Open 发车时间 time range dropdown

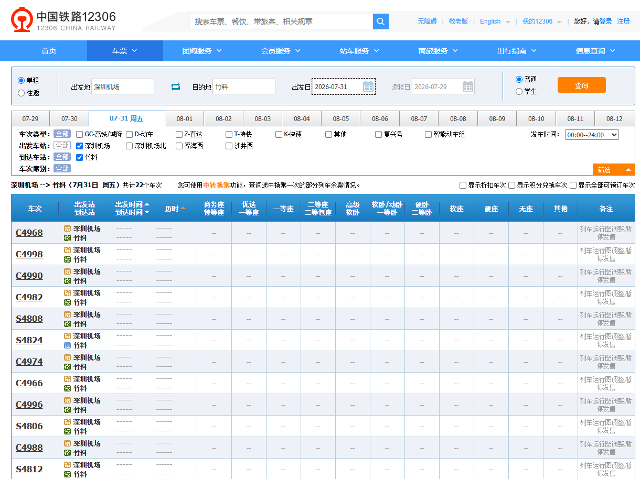(x=592, y=135)
